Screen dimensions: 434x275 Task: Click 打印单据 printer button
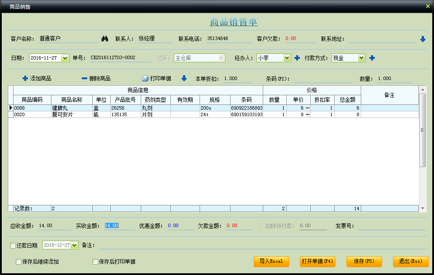(156, 78)
